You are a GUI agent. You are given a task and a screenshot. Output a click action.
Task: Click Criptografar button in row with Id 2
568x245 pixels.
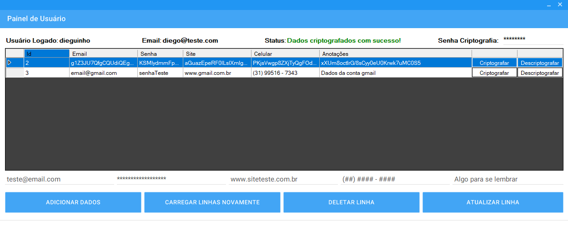pyautogui.click(x=494, y=63)
